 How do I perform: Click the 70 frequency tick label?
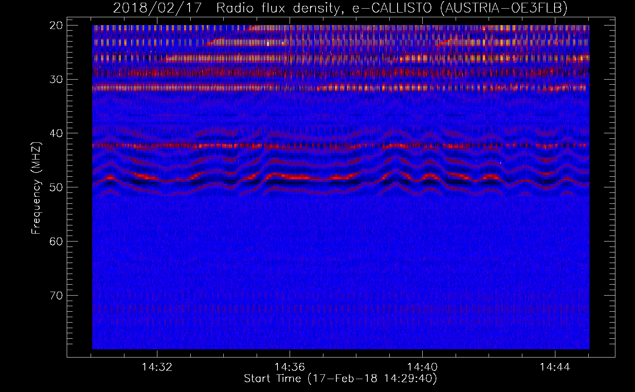pos(56,296)
